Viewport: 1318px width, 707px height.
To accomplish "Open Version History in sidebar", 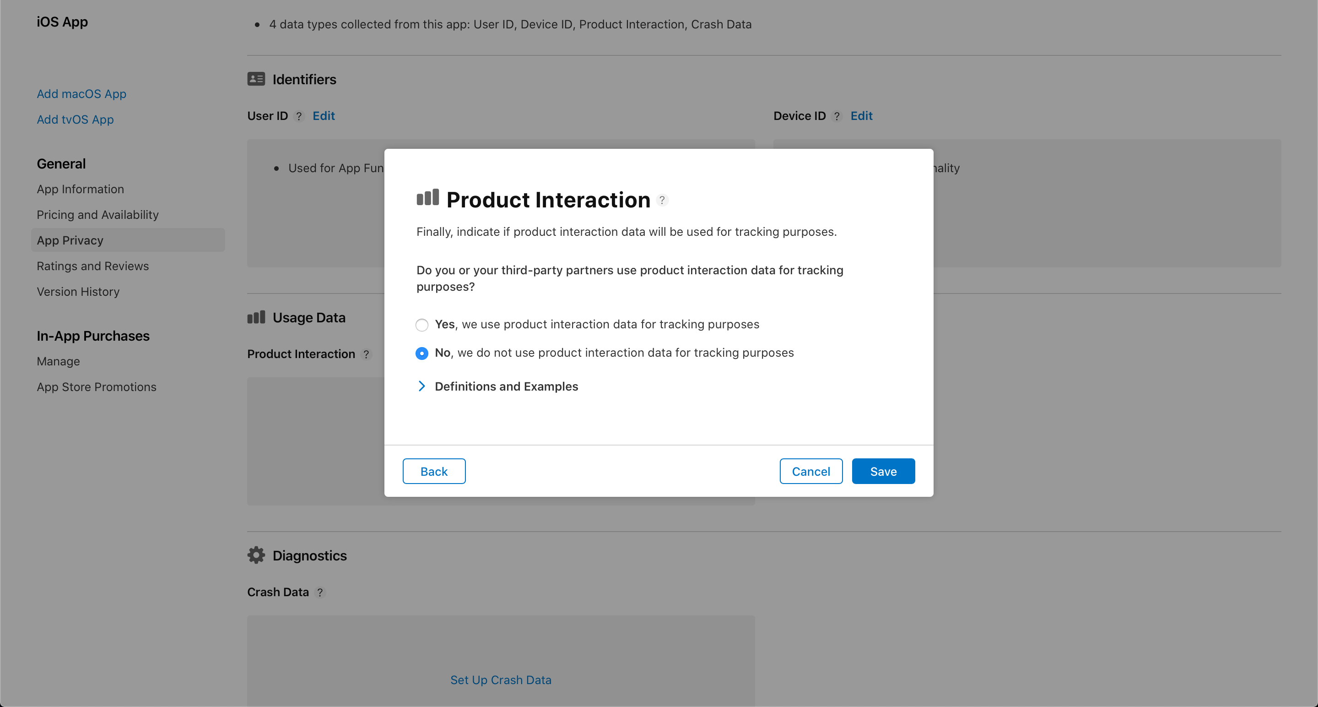I will (x=78, y=291).
